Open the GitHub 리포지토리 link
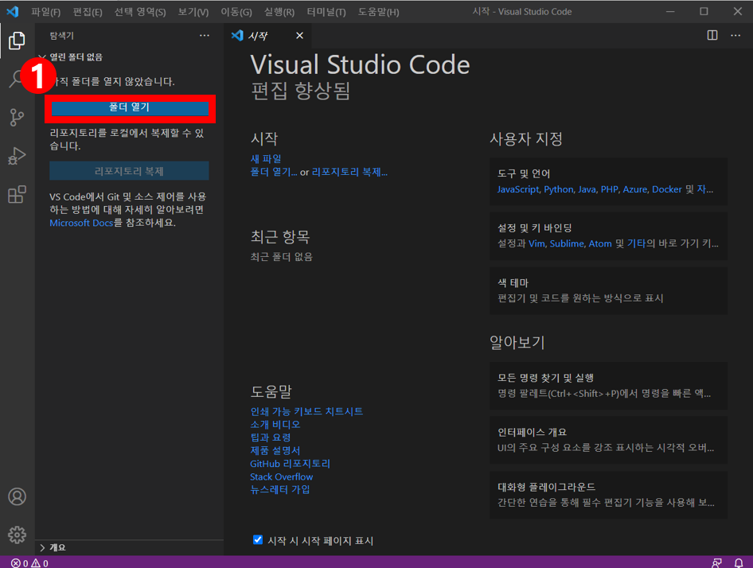This screenshot has height=568, width=753. pyautogui.click(x=290, y=463)
